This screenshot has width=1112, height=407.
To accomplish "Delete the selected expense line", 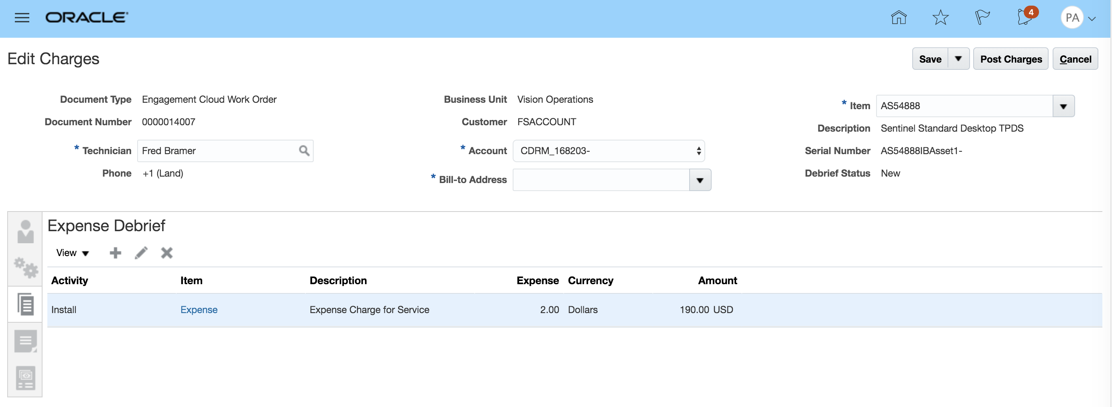I will (x=166, y=253).
